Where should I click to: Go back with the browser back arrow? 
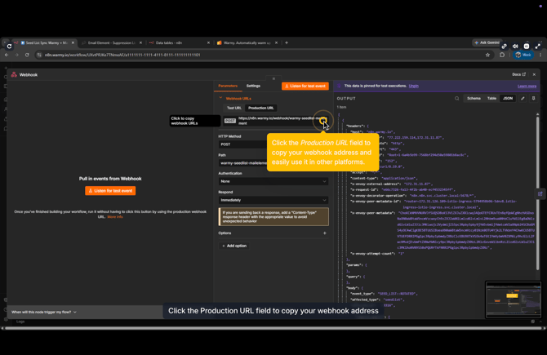pyautogui.click(x=7, y=55)
